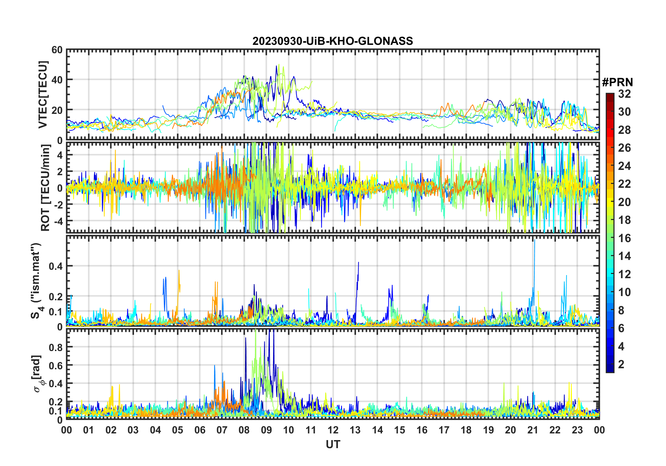Click the colorbar tick label 16
Screen dimensions: 666x466
(624, 238)
